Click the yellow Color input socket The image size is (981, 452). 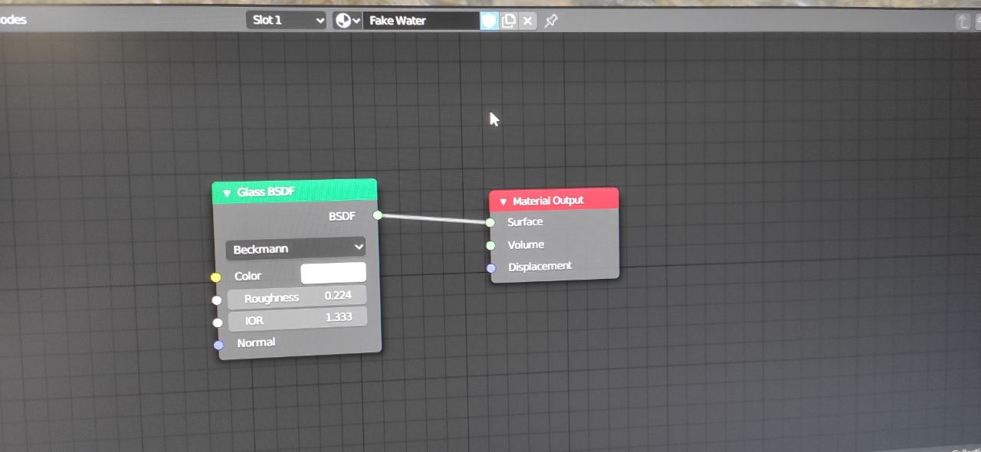[215, 277]
